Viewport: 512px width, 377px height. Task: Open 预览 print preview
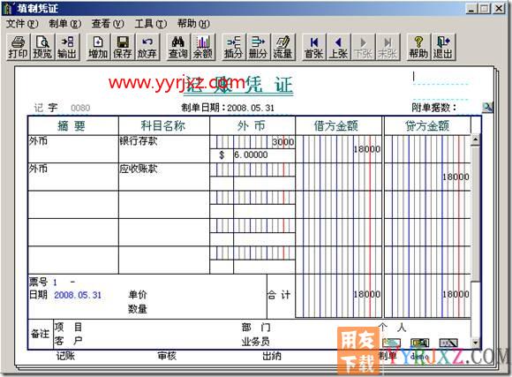[42, 47]
